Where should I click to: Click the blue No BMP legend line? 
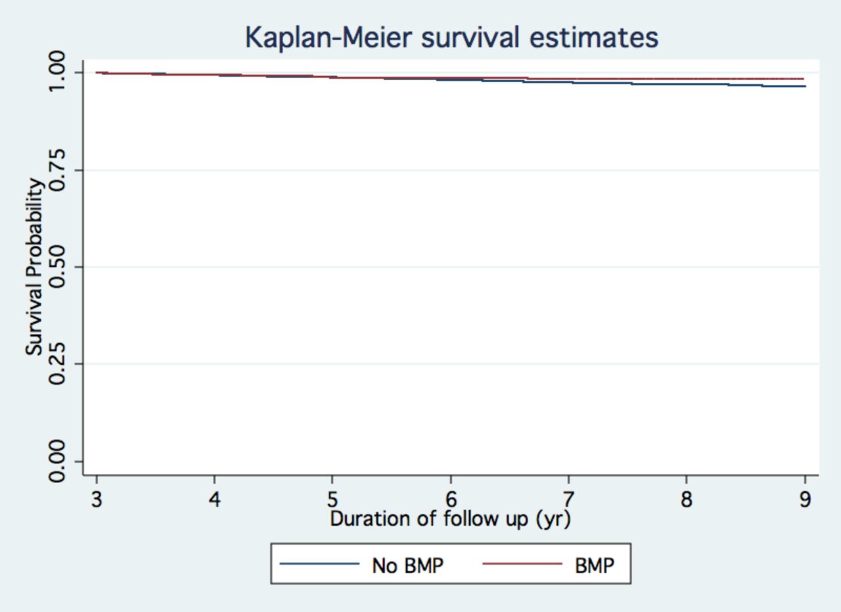pos(319,564)
